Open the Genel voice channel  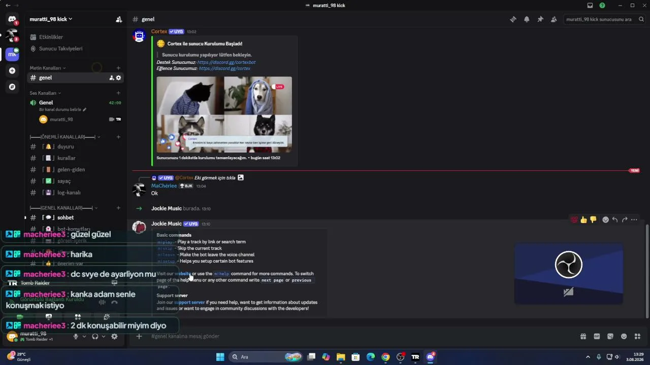[75, 103]
